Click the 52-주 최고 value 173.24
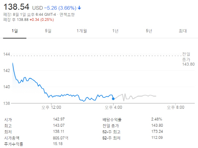The width and height of the screenshot is (198, 148). [157, 132]
